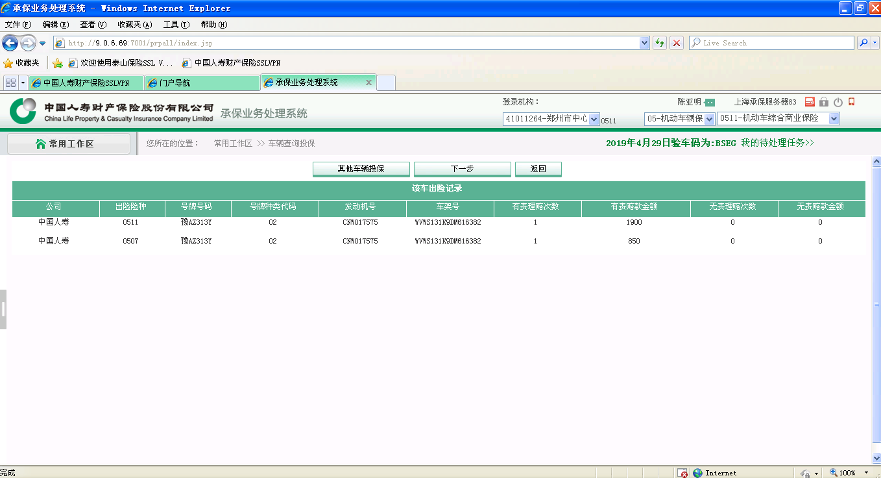Open the 我的待处理任务>> link
Viewport: 881px width, 478px height.
pyautogui.click(x=777, y=143)
